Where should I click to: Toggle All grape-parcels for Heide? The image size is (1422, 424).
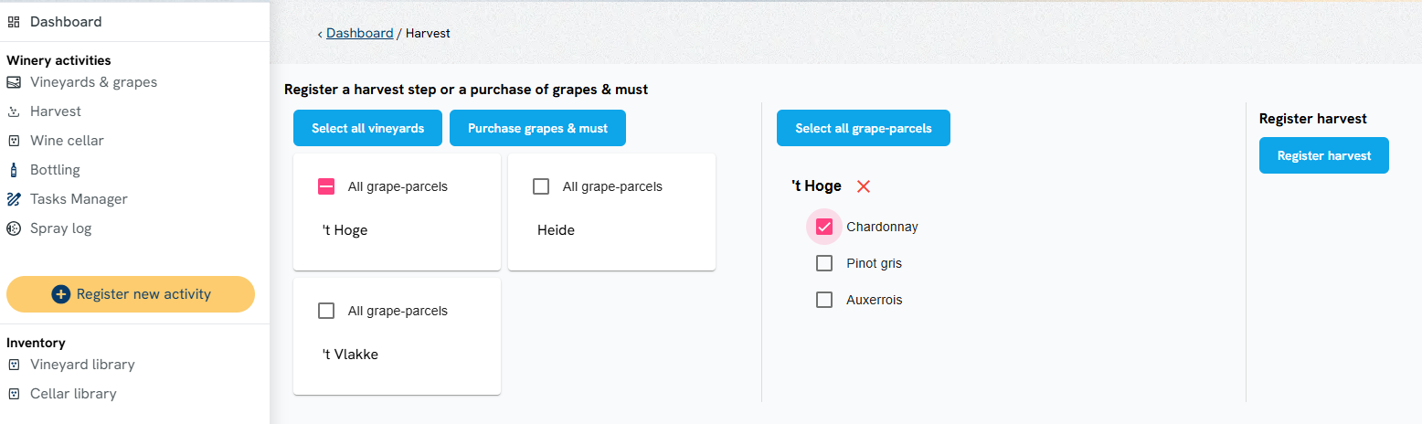click(541, 186)
